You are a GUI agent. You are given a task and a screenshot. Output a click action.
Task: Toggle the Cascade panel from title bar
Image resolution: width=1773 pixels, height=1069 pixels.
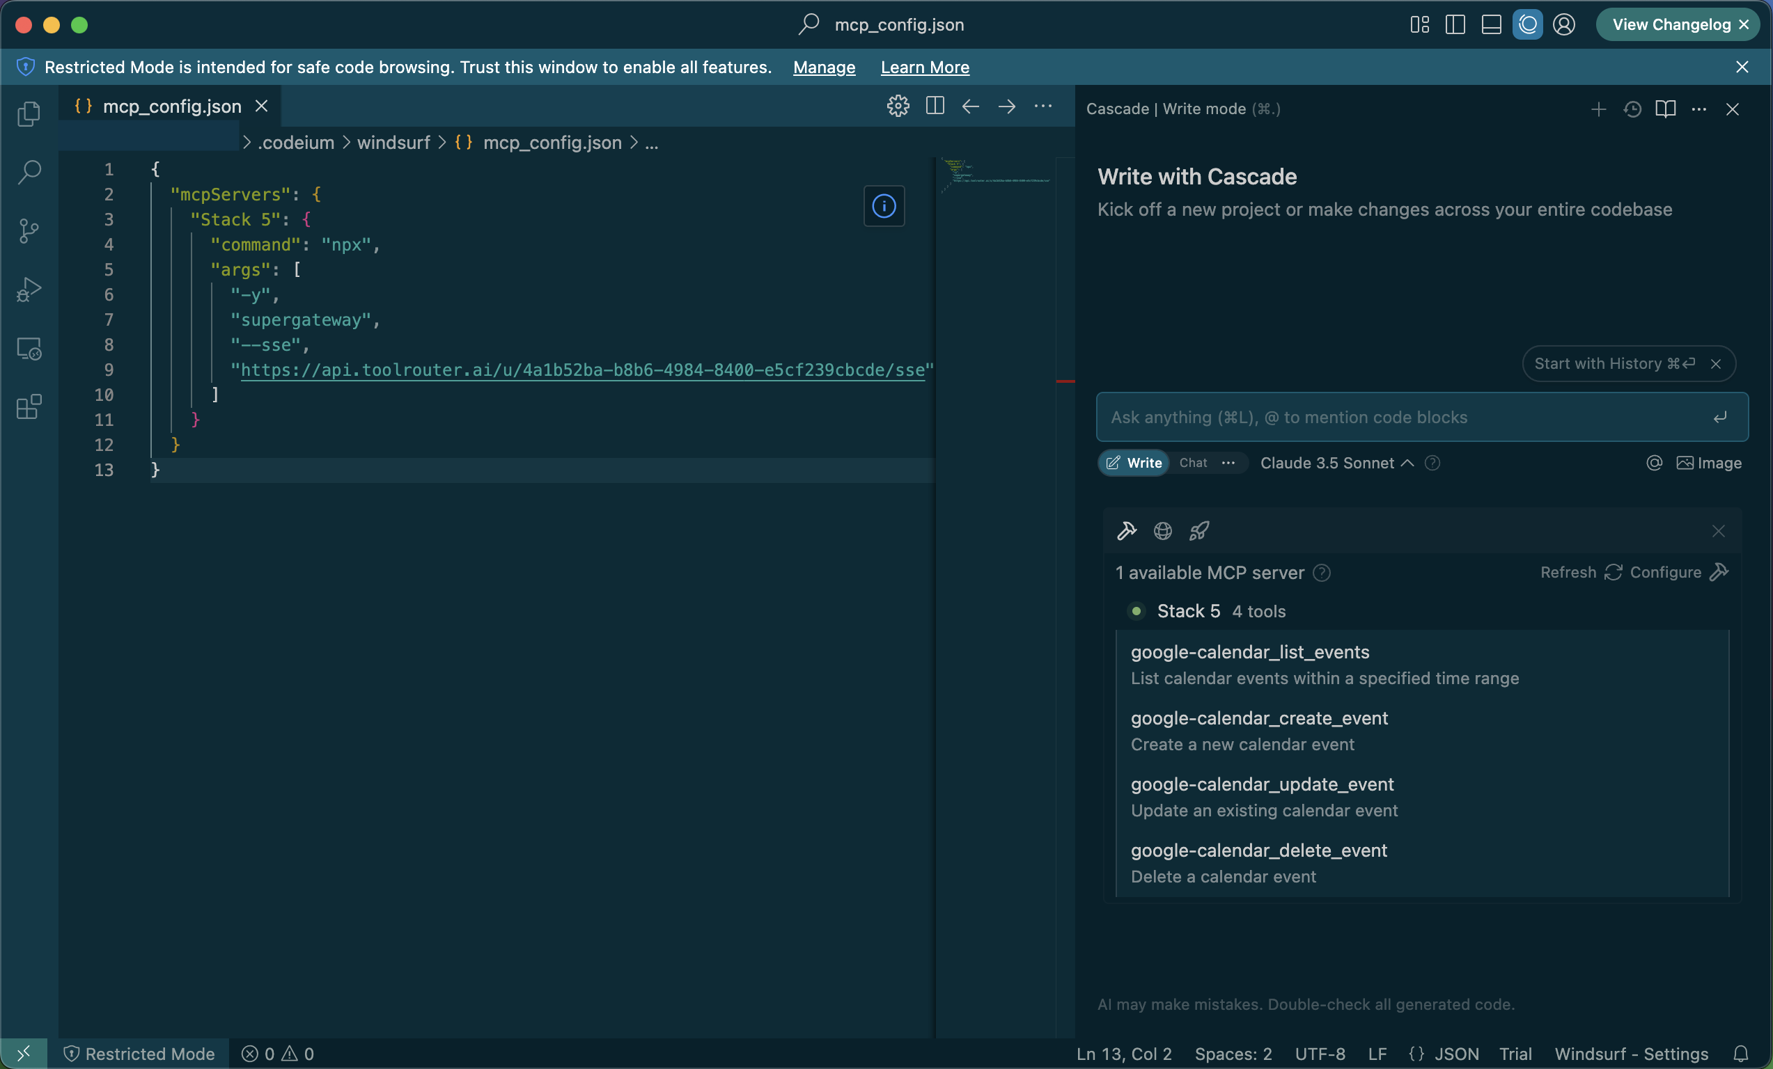click(1527, 25)
